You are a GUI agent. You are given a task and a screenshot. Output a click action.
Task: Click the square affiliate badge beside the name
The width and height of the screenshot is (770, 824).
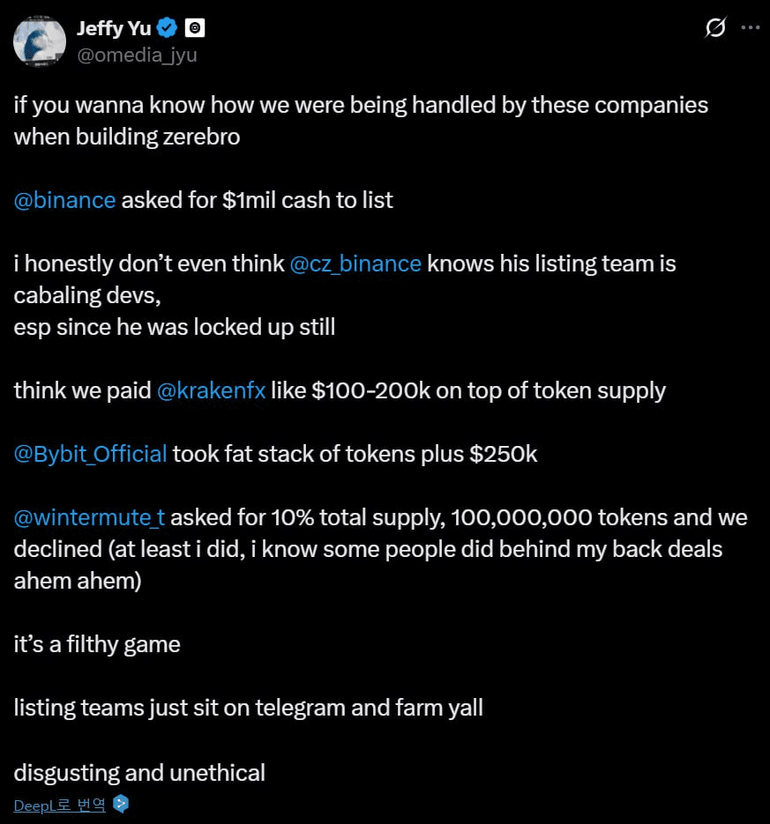coord(195,28)
